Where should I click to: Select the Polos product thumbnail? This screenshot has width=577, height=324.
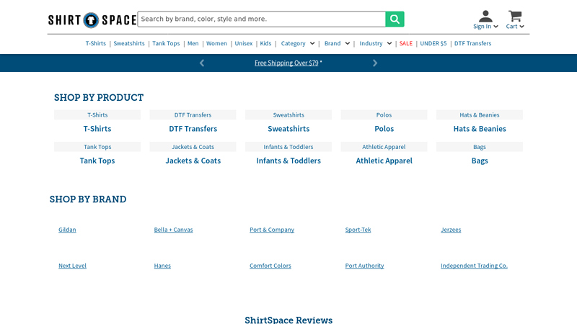point(384,115)
